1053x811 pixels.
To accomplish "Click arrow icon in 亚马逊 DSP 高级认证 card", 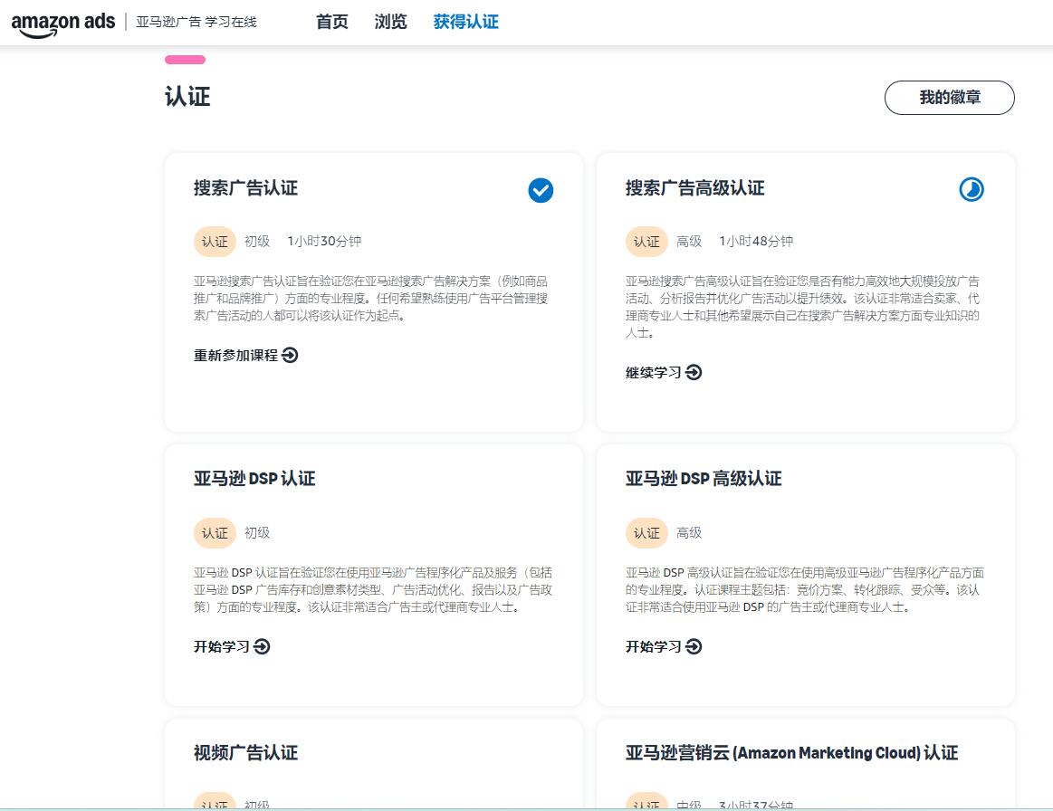I will point(694,646).
